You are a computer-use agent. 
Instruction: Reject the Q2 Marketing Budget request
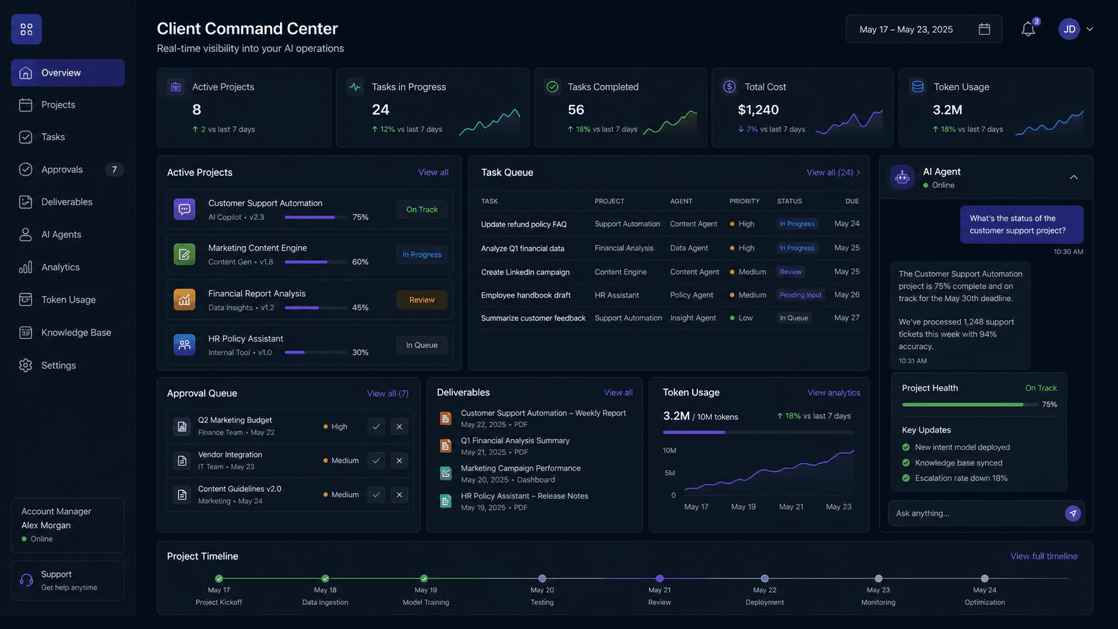click(x=399, y=426)
